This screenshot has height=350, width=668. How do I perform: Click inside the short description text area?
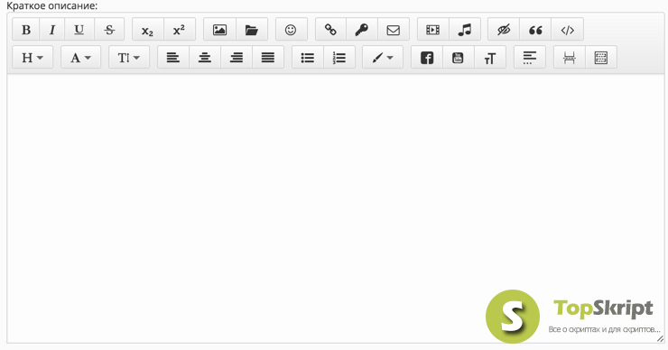[x=335, y=207]
